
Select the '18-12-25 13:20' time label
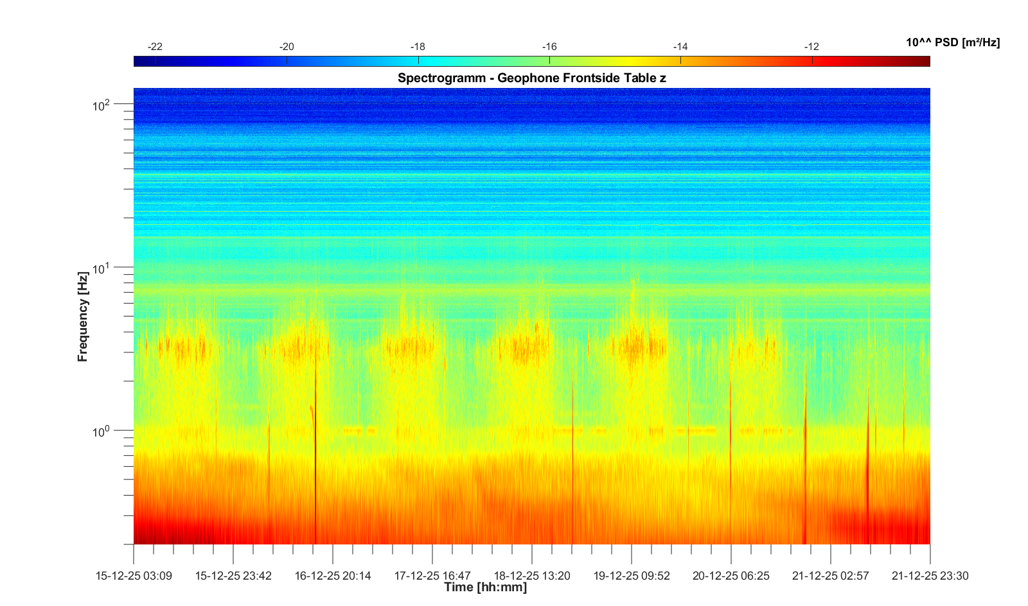click(532, 576)
